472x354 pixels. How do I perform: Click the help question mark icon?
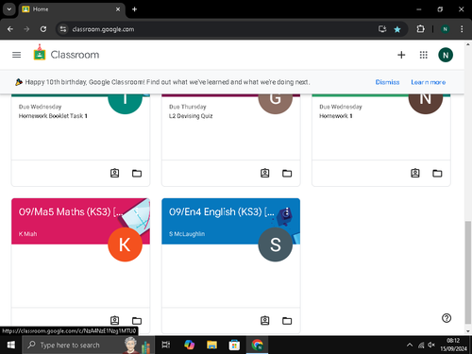point(447,318)
